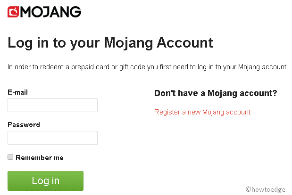Select the word "Register" in the red link
Screen dimensions: 292x195
pyautogui.click(x=167, y=112)
